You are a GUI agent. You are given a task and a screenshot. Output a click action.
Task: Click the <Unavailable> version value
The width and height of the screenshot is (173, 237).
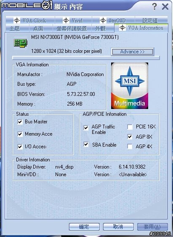[133, 174]
